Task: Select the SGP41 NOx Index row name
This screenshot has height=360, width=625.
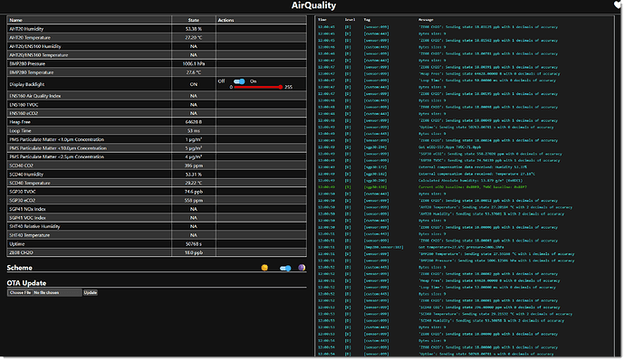Action: click(27, 209)
